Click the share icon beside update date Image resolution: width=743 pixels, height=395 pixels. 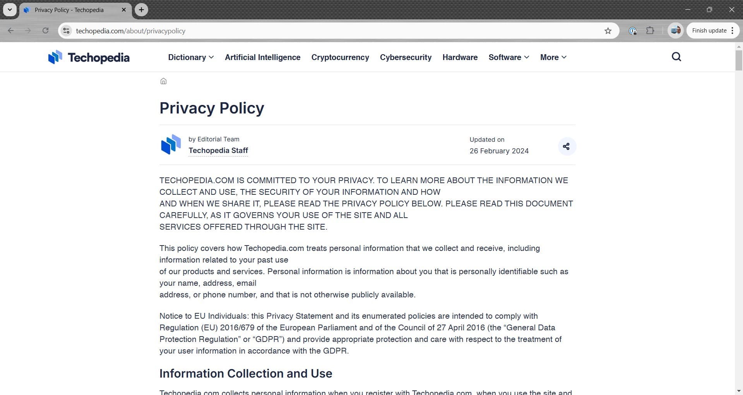[x=566, y=146]
